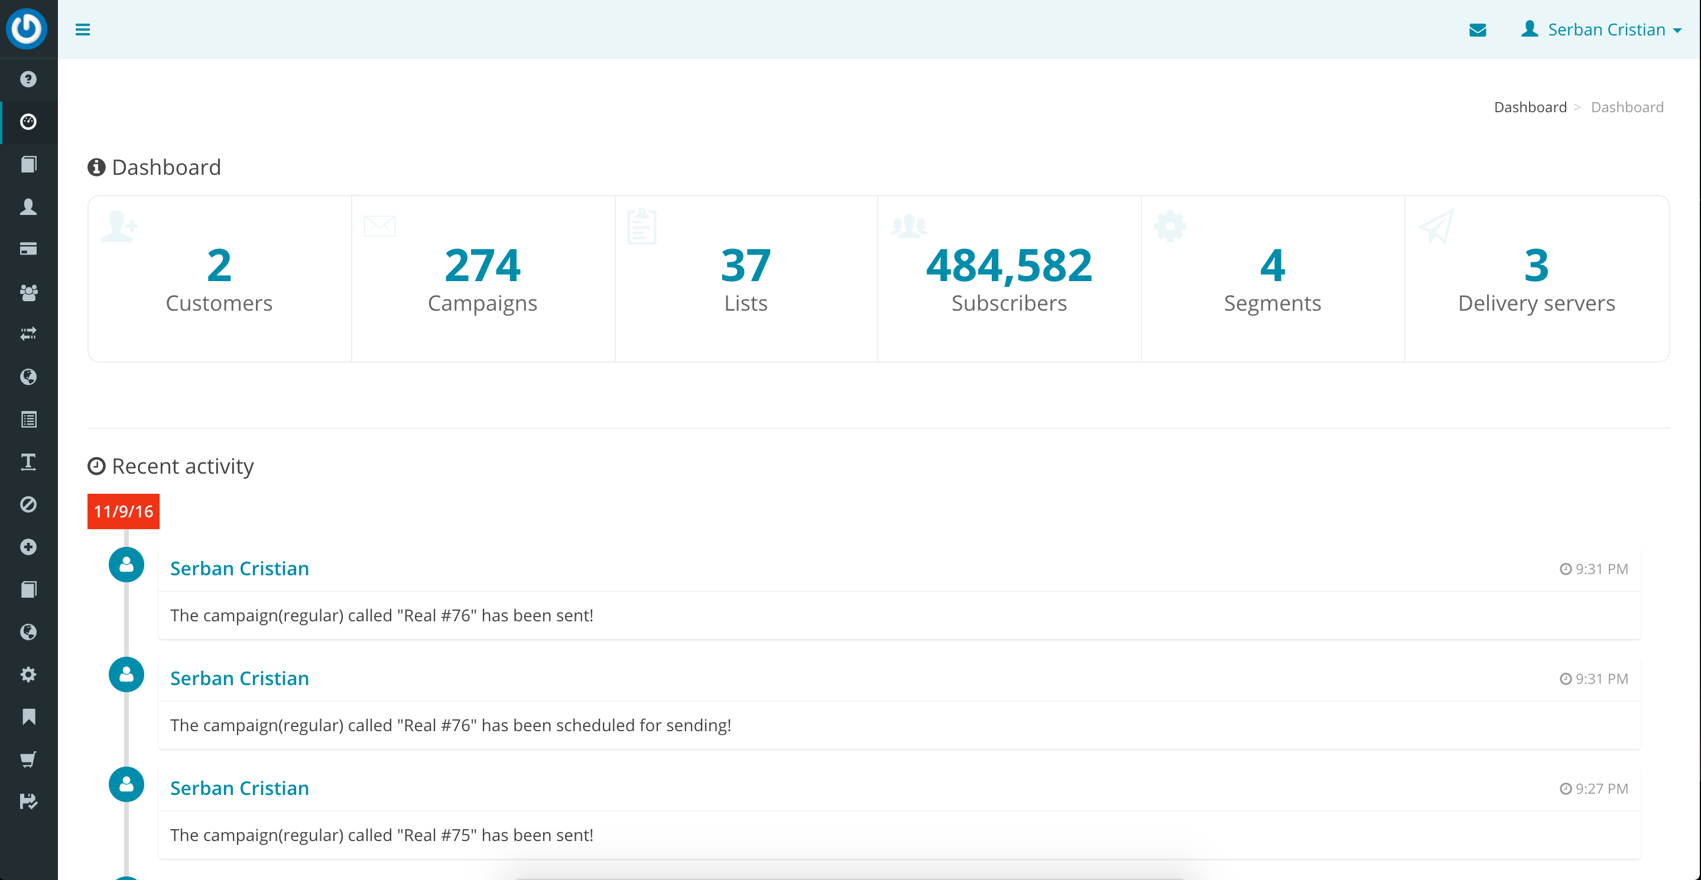
Task: Click the user groups icon in sidebar
Action: coord(28,292)
